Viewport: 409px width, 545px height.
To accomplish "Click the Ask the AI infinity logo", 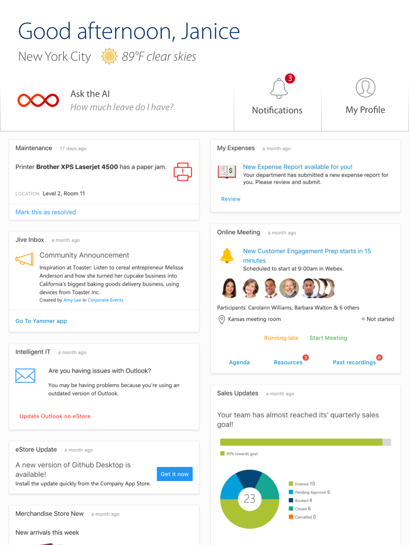I will [x=38, y=100].
